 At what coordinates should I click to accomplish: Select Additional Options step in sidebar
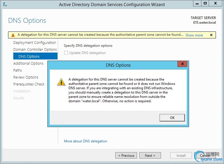pyautogui.click(x=28, y=63)
